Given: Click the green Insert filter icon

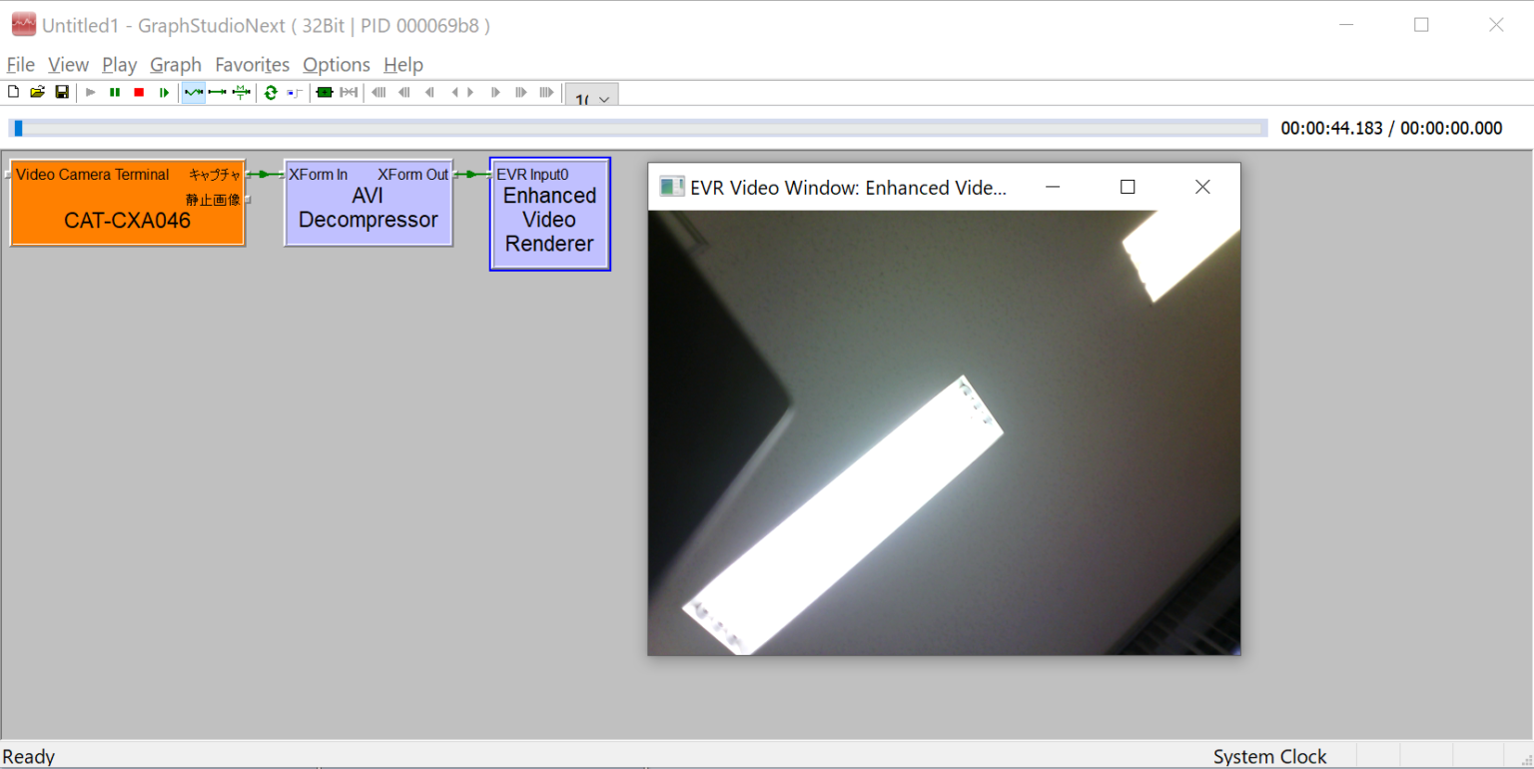Looking at the screenshot, I should coord(324,93).
